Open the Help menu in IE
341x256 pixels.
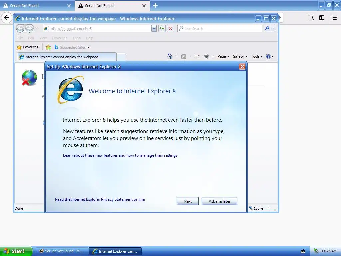pos(89,38)
